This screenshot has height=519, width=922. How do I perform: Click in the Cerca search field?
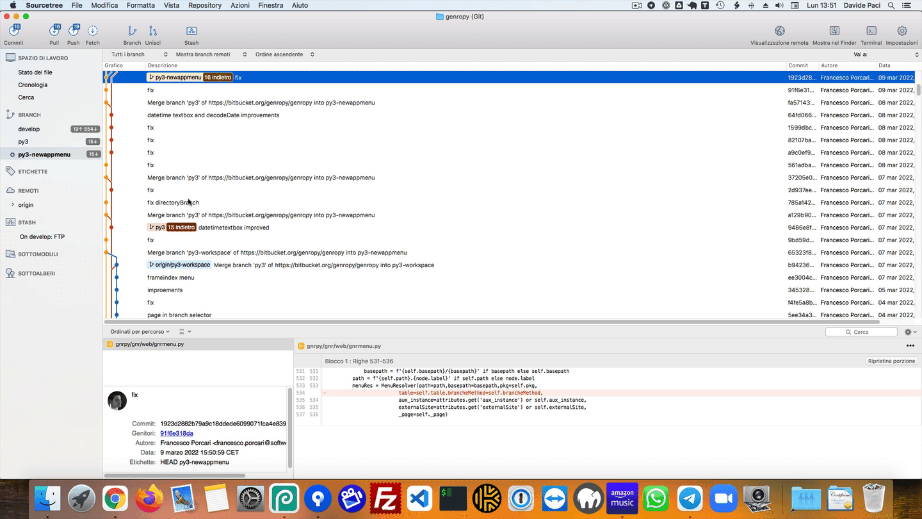tap(861, 332)
